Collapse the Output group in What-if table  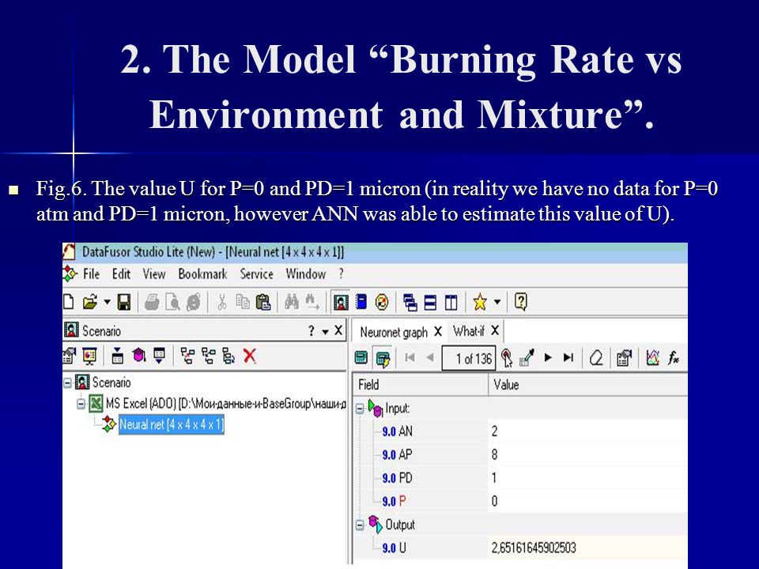361,525
